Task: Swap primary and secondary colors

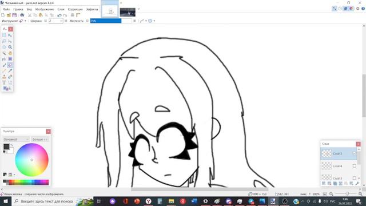Action: [11, 145]
